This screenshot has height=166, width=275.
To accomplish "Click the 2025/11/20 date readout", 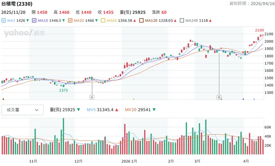I will (13, 12).
